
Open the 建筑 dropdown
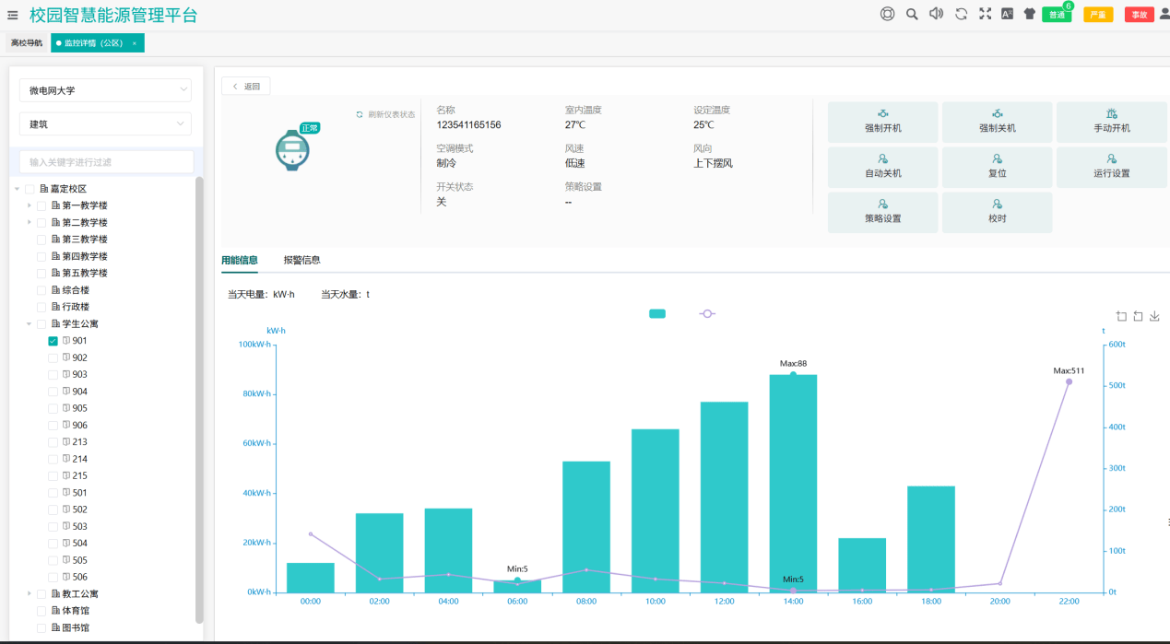tap(105, 123)
